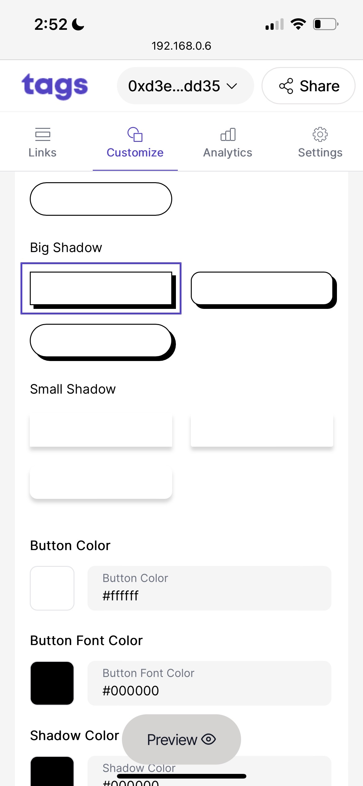Click the Preview button
This screenshot has height=786, width=363.
[x=181, y=739]
